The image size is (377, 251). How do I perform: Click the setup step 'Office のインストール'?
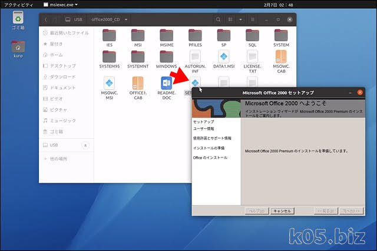[x=210, y=158]
